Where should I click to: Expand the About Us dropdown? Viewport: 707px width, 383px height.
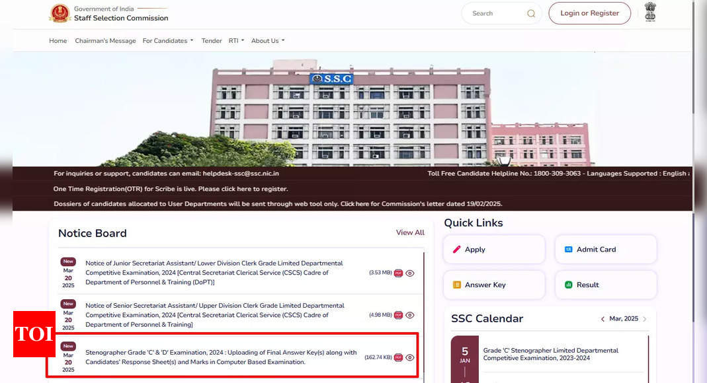(268, 40)
